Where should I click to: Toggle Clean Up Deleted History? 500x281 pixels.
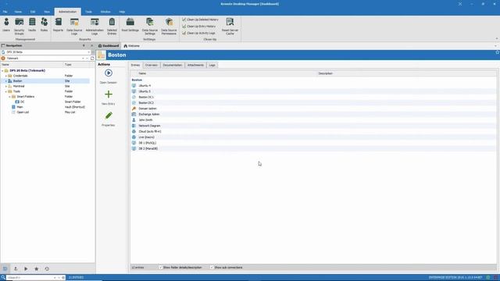(x=200, y=20)
